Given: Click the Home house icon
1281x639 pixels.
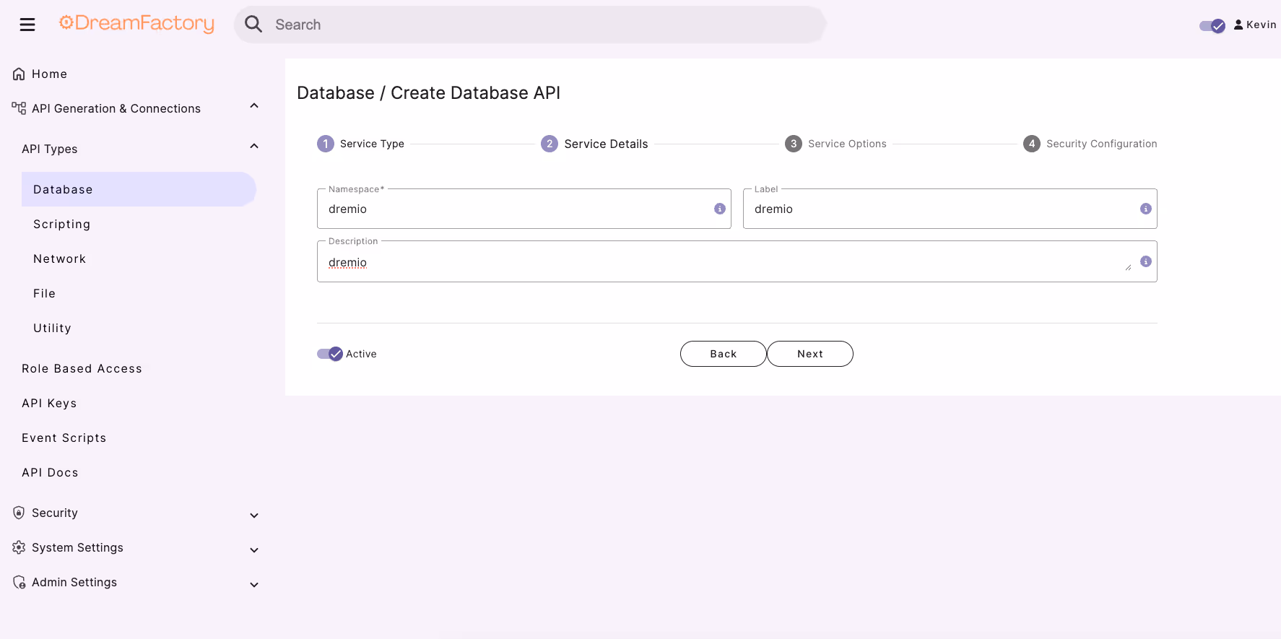Looking at the screenshot, I should pyautogui.click(x=19, y=74).
